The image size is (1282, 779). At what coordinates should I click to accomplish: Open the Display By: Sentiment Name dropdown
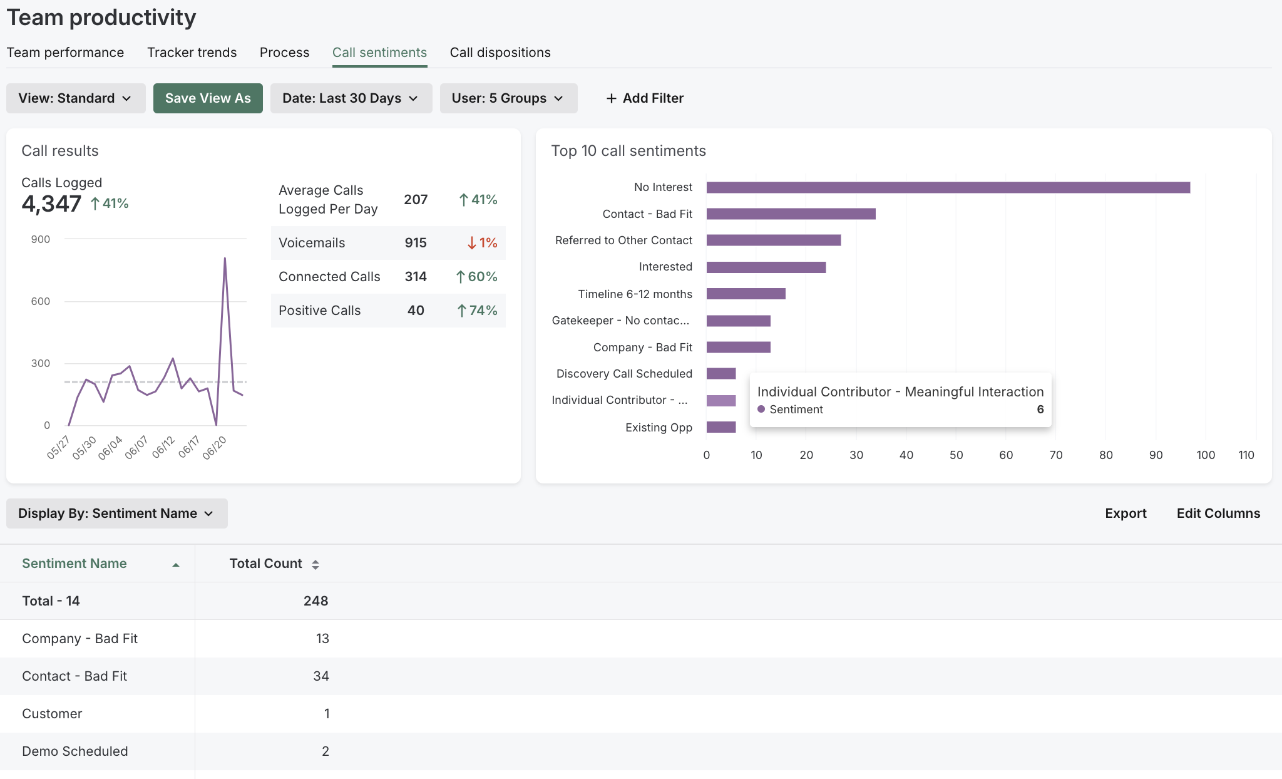tap(116, 513)
